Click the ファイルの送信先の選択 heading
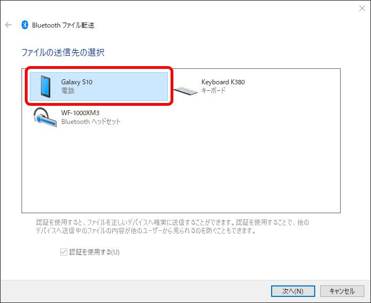 (63, 52)
